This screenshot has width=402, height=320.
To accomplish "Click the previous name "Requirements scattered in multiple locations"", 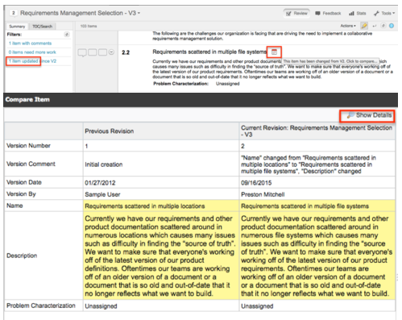I will click(145, 206).
